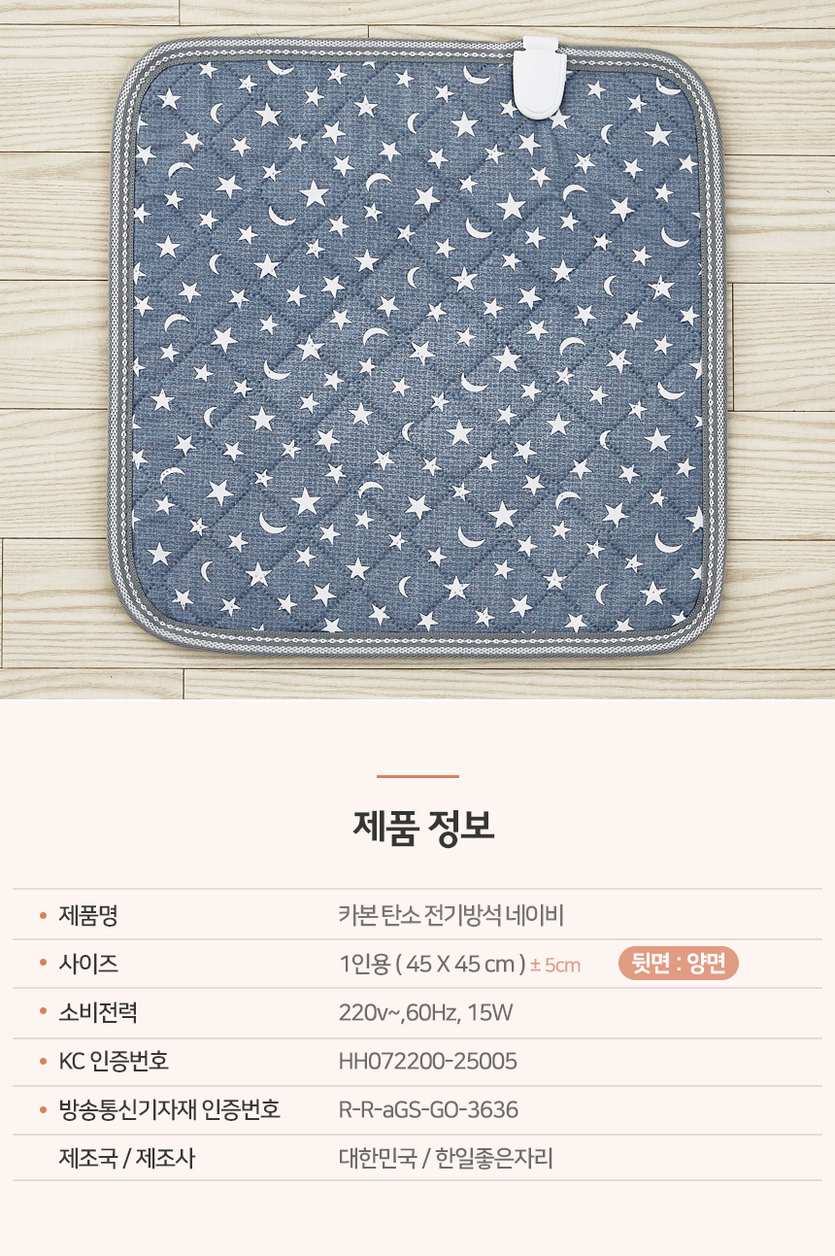The width and height of the screenshot is (835, 1256).
Task: Click manufacturer text '대한민국 / 한일좋은자리'
Action: point(446,1158)
